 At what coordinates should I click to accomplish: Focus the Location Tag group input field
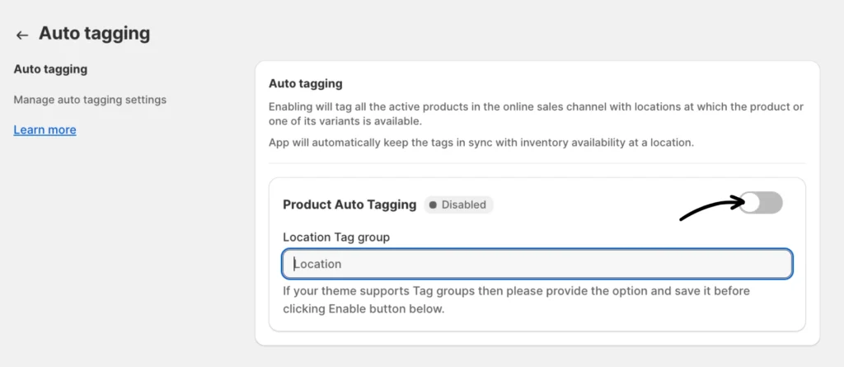click(537, 264)
